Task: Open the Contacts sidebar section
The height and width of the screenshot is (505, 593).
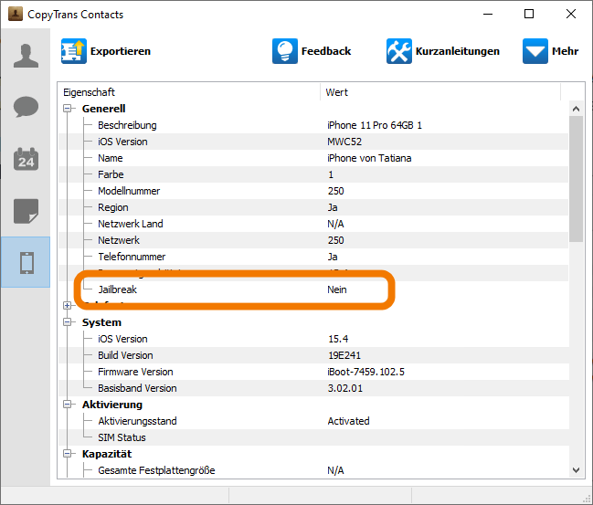Action: 26,56
